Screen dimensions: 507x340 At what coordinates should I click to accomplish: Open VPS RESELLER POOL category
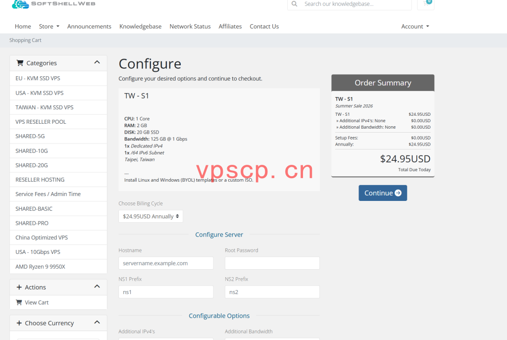point(58,122)
